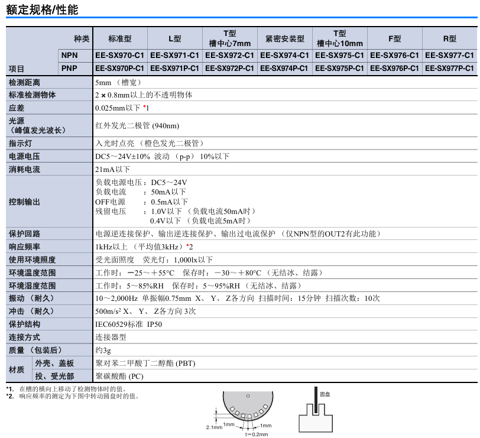The height and width of the screenshot is (438, 480).
Task: Click the IEC60529标准 IP50 value
Action: pyautogui.click(x=129, y=324)
